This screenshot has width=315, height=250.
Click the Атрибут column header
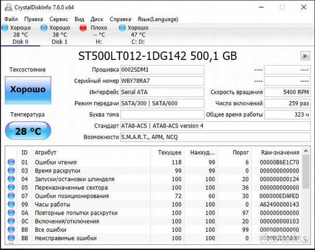tap(91, 153)
